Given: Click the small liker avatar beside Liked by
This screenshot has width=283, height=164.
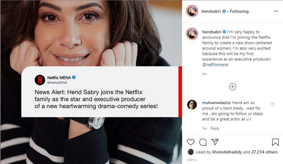Looking at the screenshot, I should coord(190,152).
